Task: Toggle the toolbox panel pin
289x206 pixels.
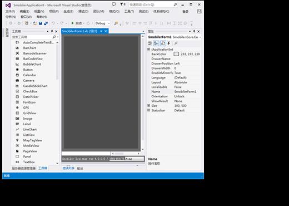Action: point(52,31)
